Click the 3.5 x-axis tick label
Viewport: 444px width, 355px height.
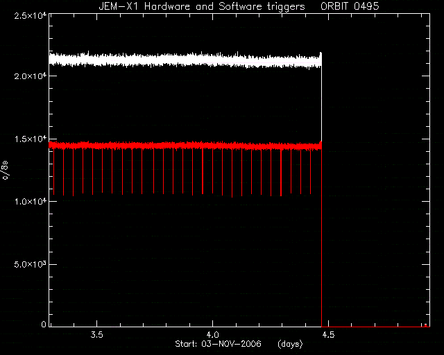[x=96, y=335]
